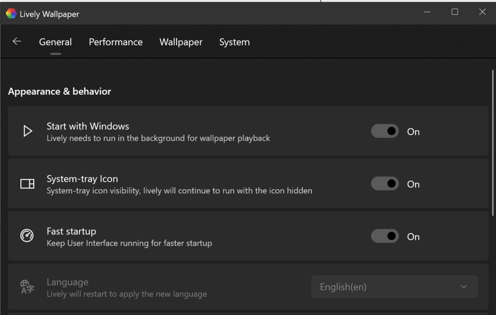Maximize the Lively Wallpaper window
The image size is (496, 315).
(455, 12)
